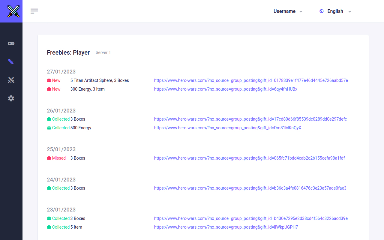
Task: Open the gamepad section in sidebar
Action: tap(11, 43)
